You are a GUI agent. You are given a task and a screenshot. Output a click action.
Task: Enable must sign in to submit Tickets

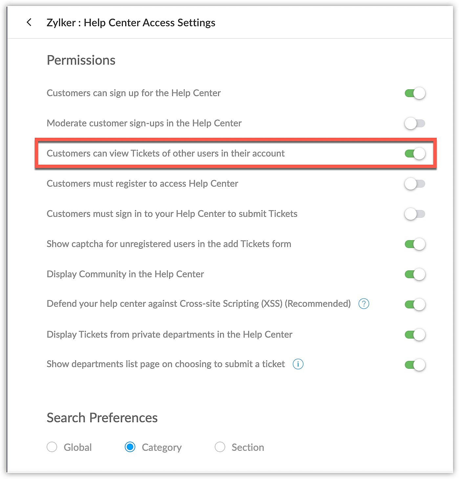[x=415, y=214]
